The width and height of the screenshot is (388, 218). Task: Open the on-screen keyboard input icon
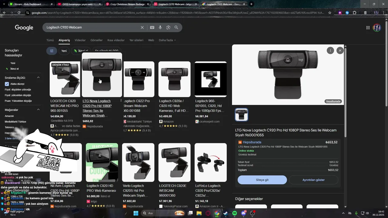coord(152,27)
